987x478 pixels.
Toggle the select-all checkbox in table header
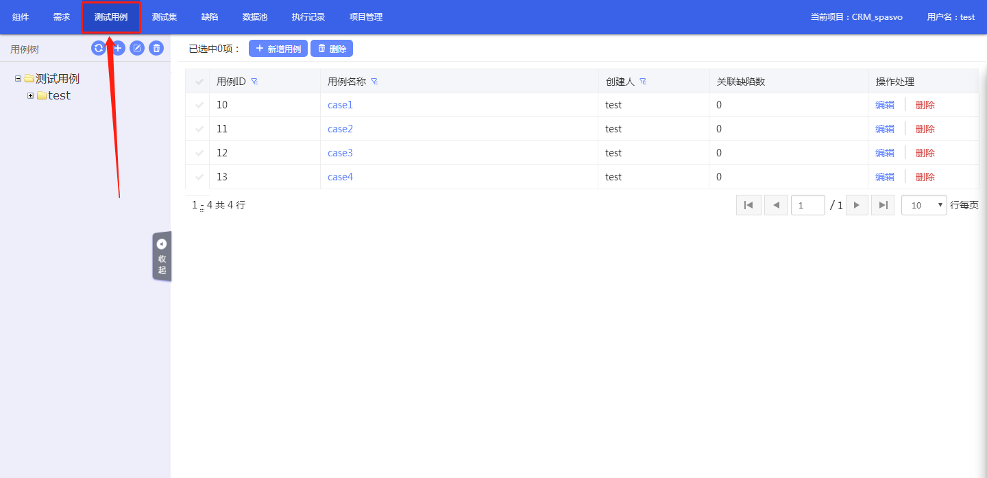coord(199,82)
